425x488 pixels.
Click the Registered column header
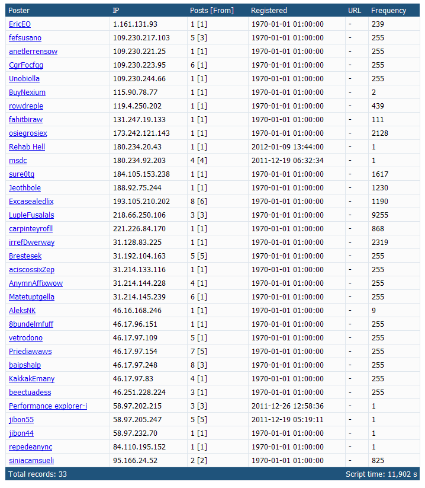pos(269,10)
